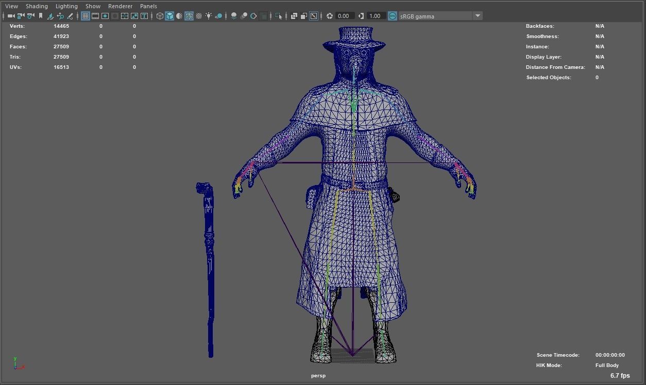Image resolution: width=646 pixels, height=385 pixels.
Task: Enable Depth of Field icon
Action: click(263, 16)
